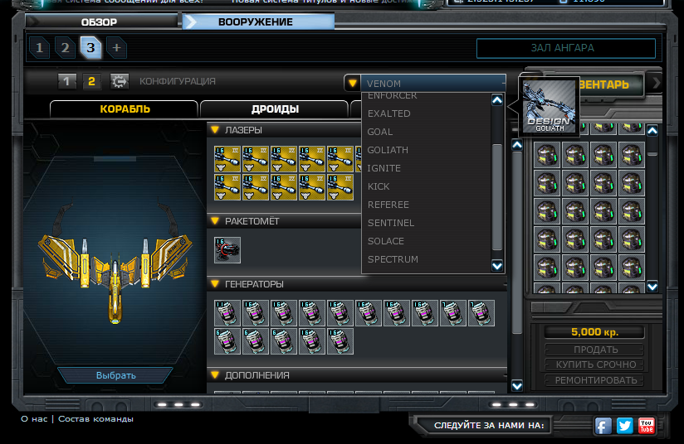Collapse the ЛАЗЕРЫ section
Screen dimensions: 684x444
click(215, 130)
